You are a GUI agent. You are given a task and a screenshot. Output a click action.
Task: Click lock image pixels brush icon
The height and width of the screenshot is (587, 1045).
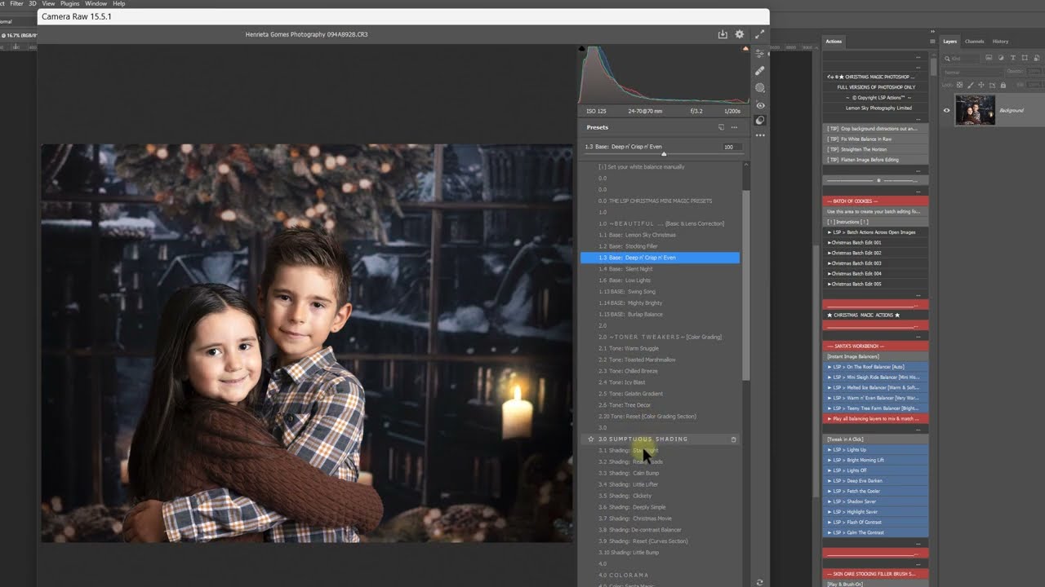pyautogui.click(x=972, y=85)
